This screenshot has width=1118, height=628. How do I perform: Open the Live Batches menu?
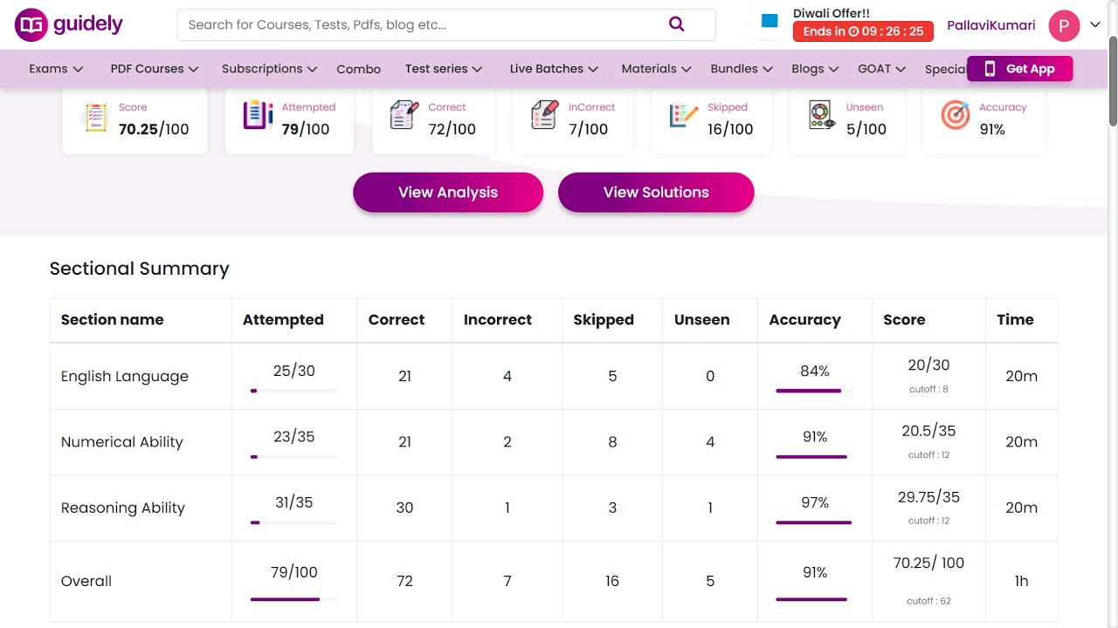pos(554,69)
